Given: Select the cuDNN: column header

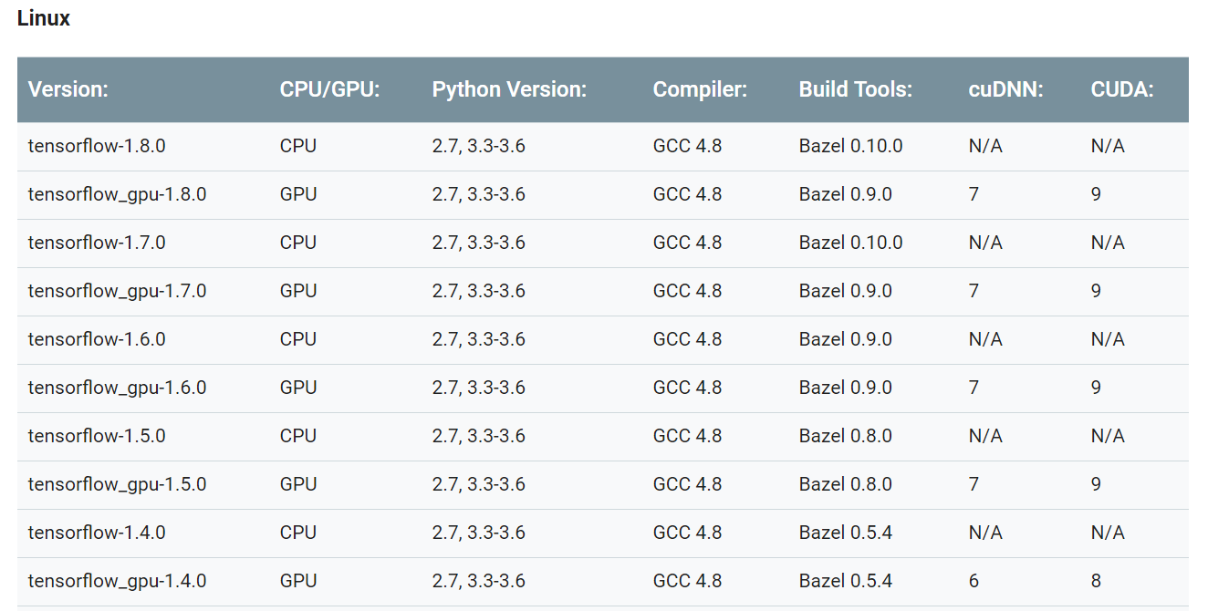Looking at the screenshot, I should pyautogui.click(x=1005, y=89).
